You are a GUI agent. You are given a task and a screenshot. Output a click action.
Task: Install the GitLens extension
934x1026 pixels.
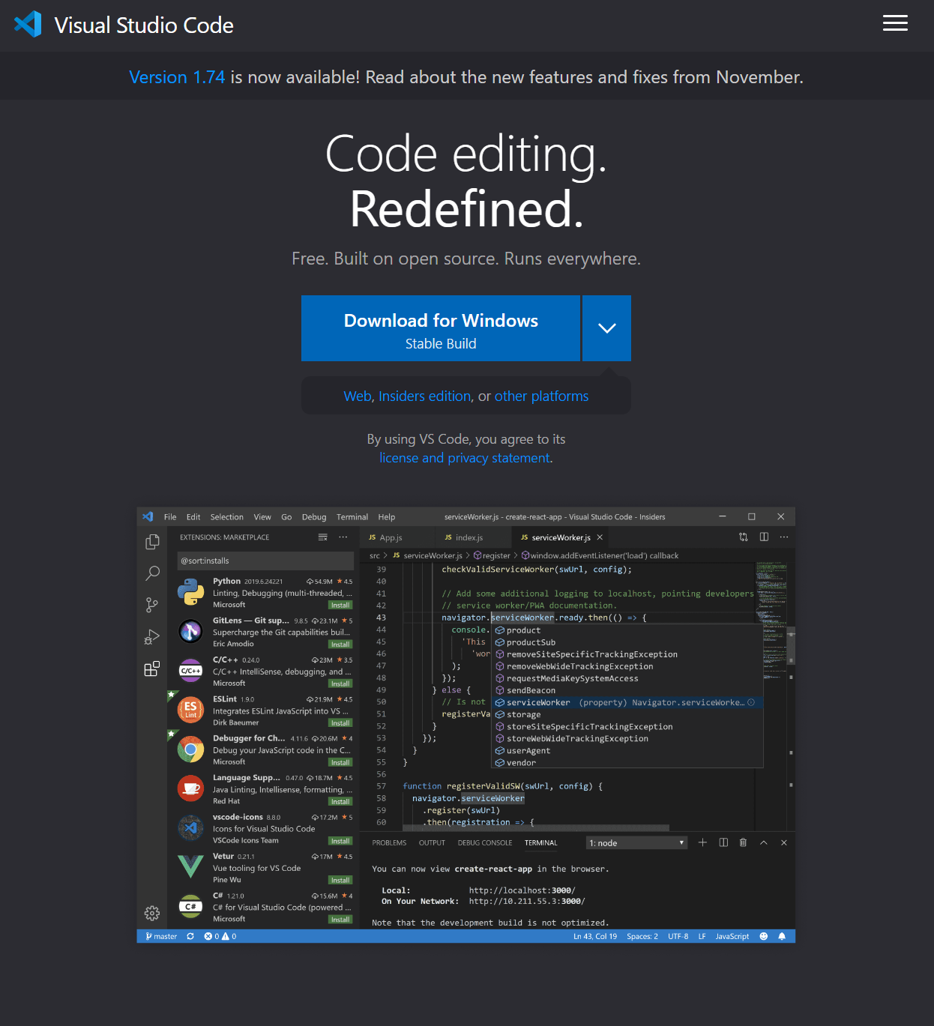coord(340,645)
